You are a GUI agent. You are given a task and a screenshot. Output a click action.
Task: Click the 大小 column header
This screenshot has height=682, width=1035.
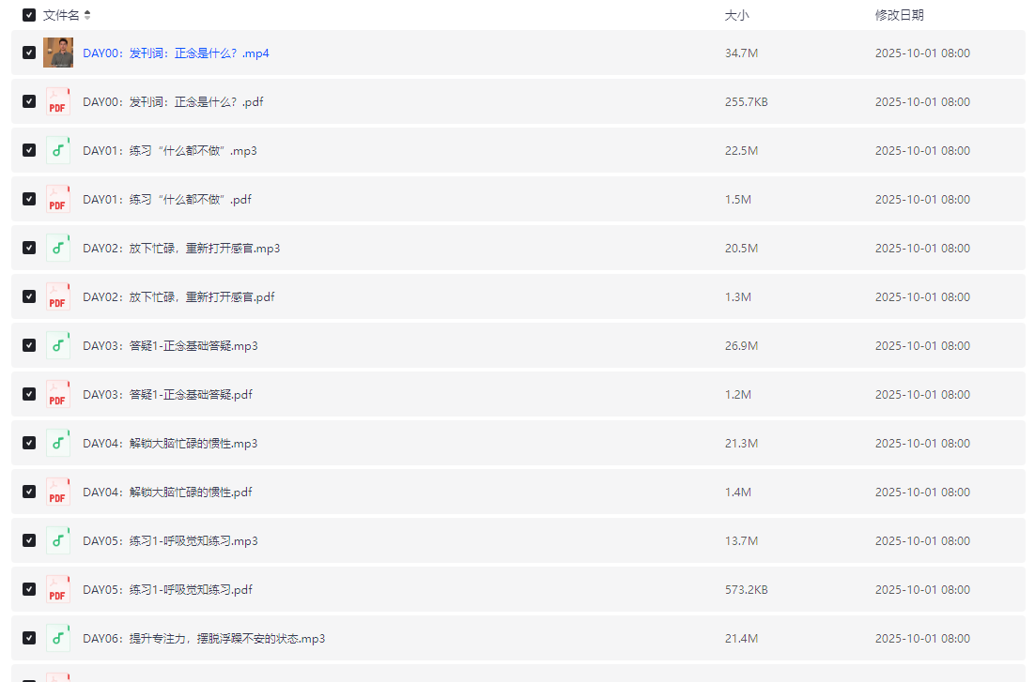tap(736, 15)
